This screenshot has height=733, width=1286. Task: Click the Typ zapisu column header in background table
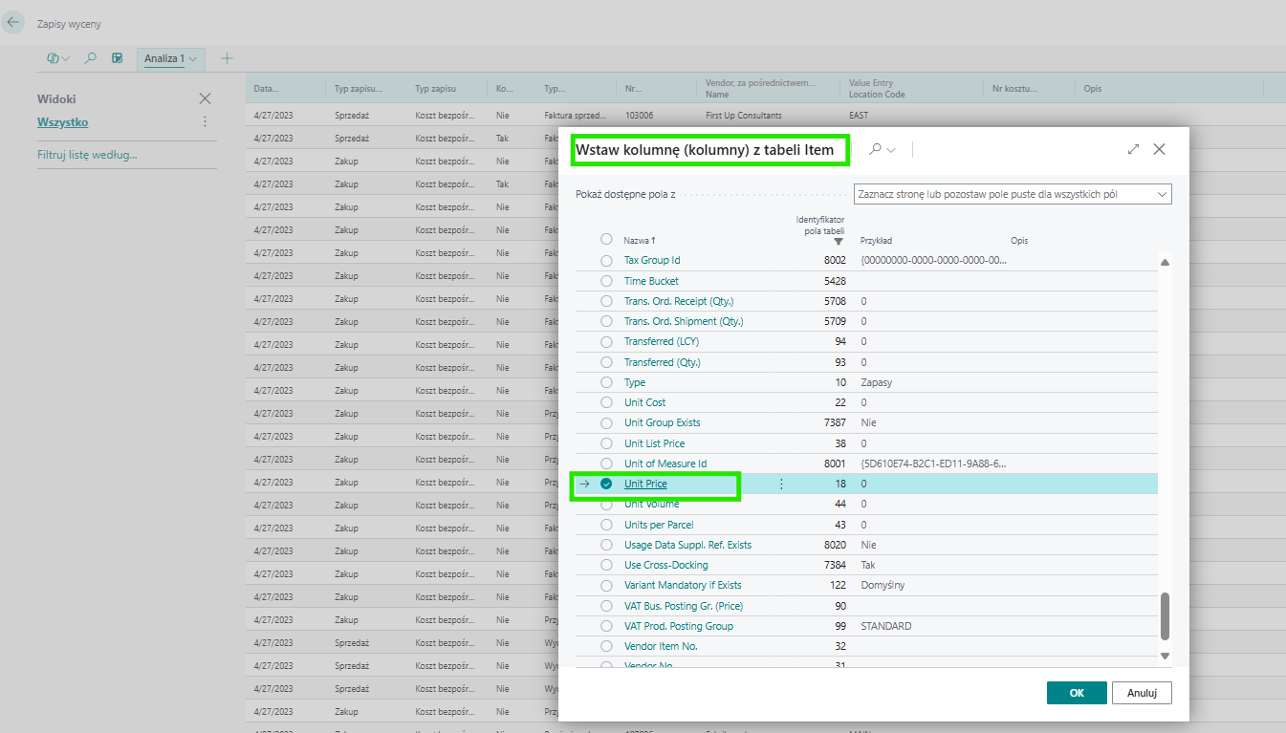click(x=436, y=89)
